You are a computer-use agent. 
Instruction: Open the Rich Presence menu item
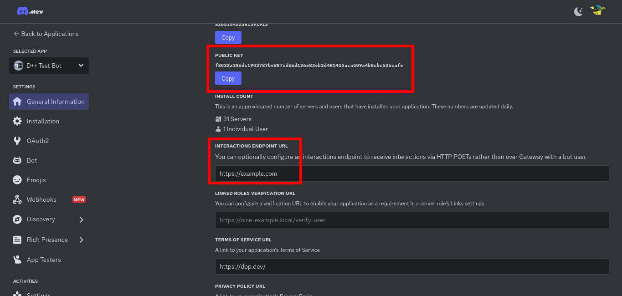coord(47,240)
